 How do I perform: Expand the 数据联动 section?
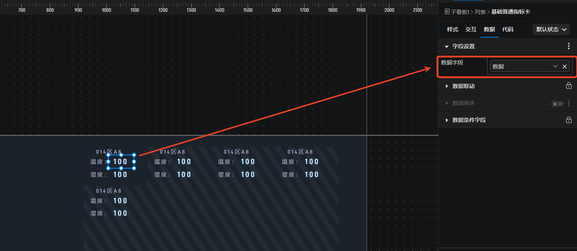click(x=447, y=86)
